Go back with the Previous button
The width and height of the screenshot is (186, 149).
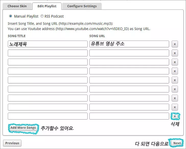[12, 143]
